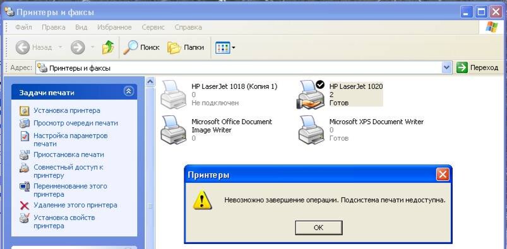
Task: Open the Правка menu
Action: [53, 28]
